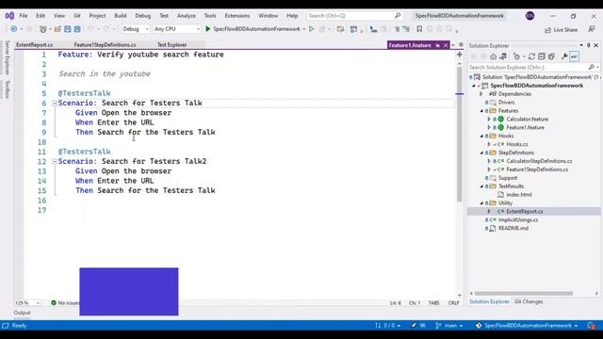Screen dimensions: 603x339
Task: Click the pending changes pencil status item
Action: (418, 326)
